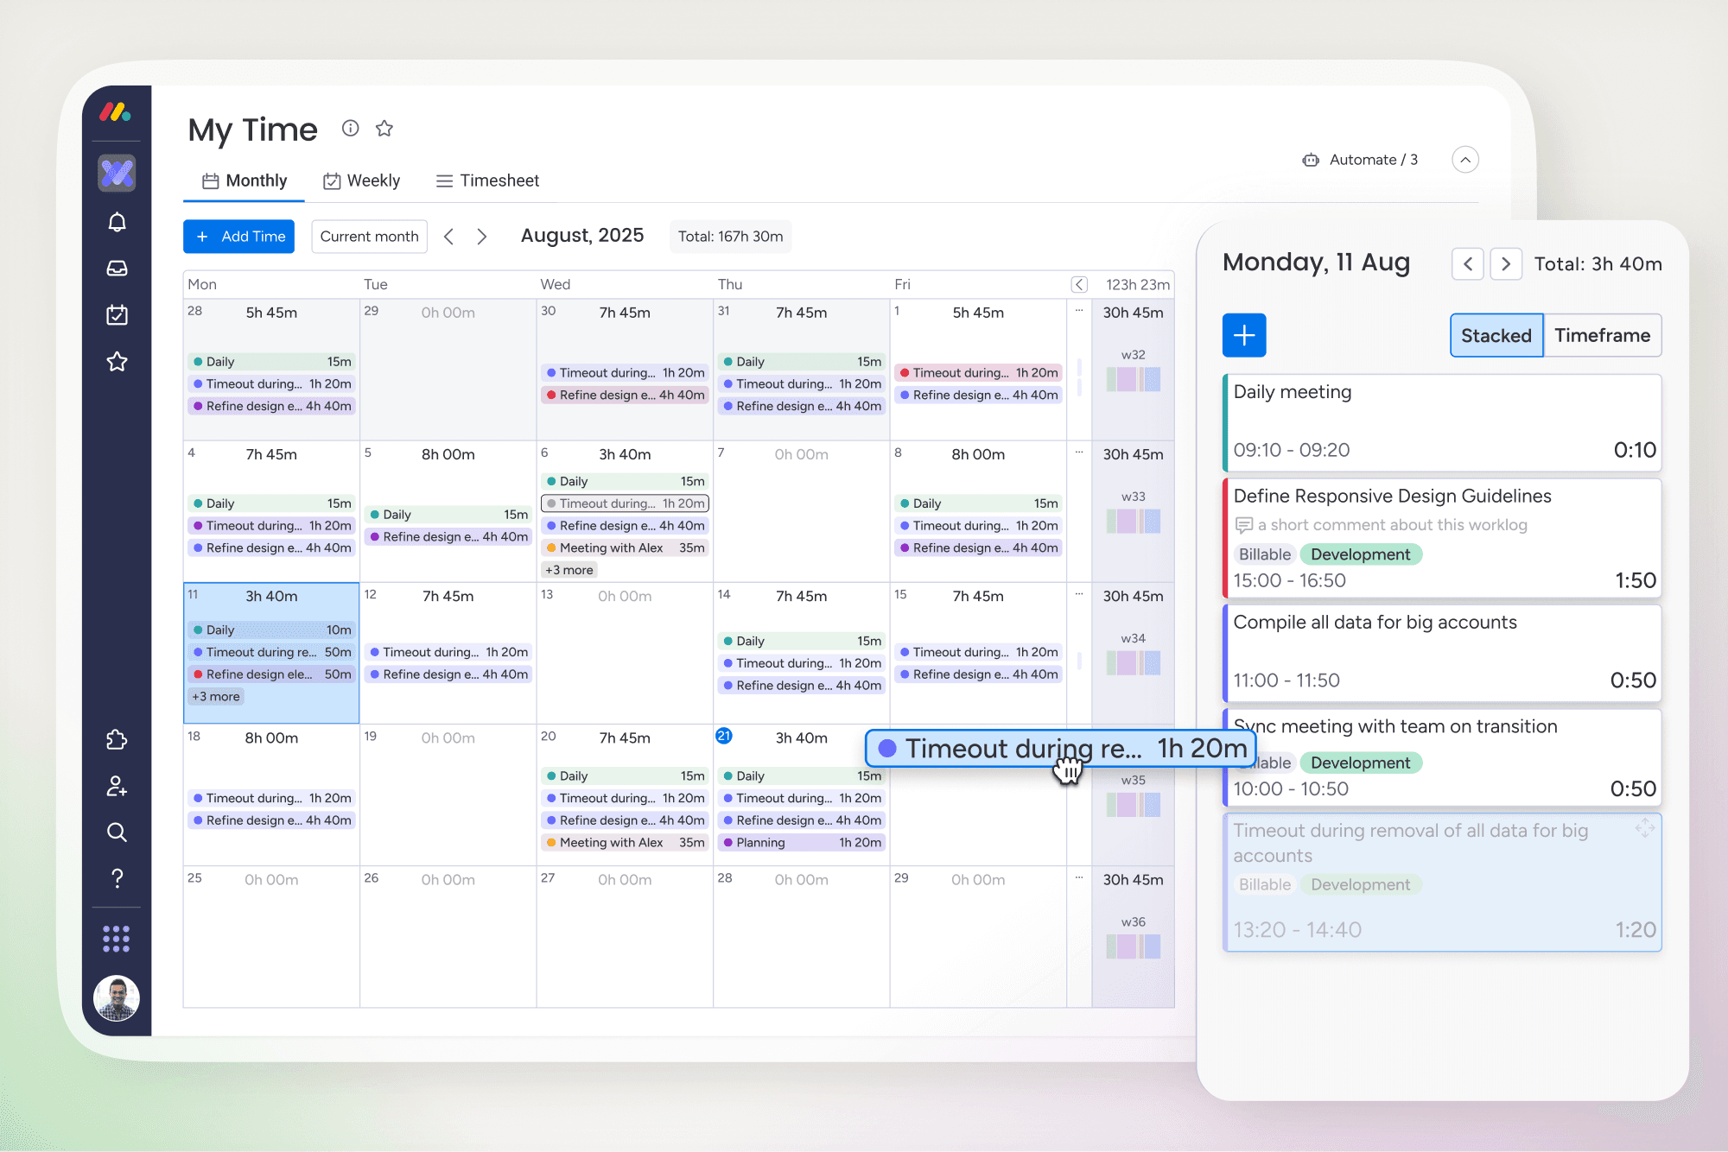Switch worklog view to Timeframe

point(1602,335)
